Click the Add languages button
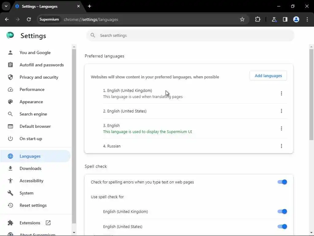The image size is (314, 236). coord(268,76)
